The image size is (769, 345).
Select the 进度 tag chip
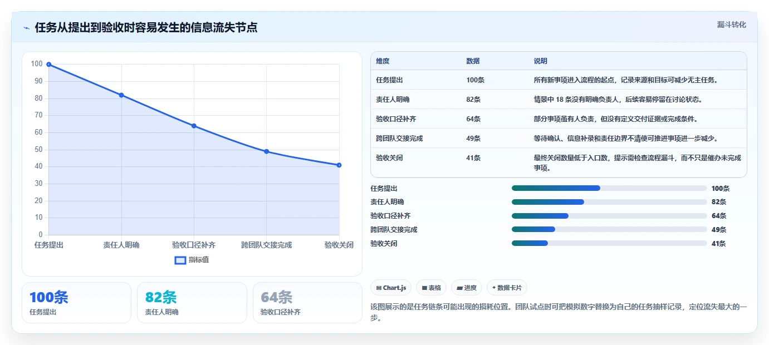point(467,288)
